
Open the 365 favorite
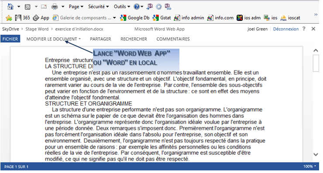[22, 18]
